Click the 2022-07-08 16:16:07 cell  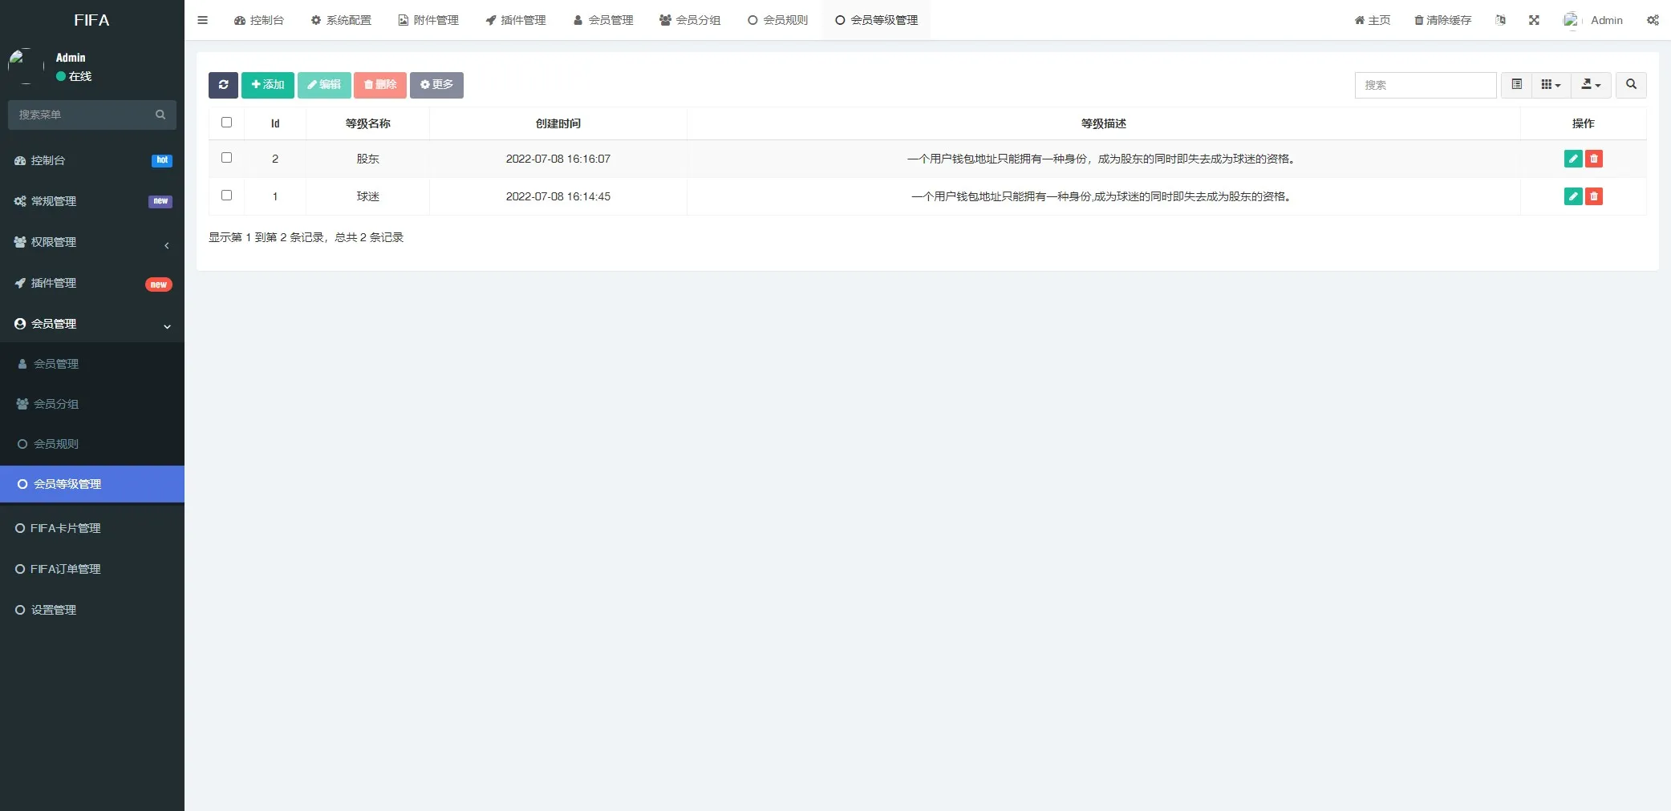[x=558, y=159]
